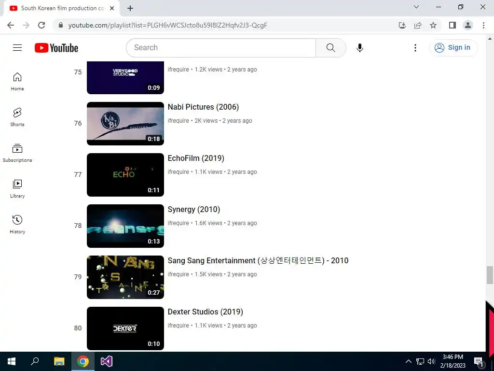Click the Synergy video thumbnail
494x371 pixels.
point(125,226)
